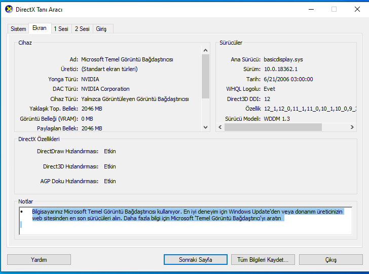
Task: Click 'WDDM 1.3' driver model value
Action: tap(277, 119)
